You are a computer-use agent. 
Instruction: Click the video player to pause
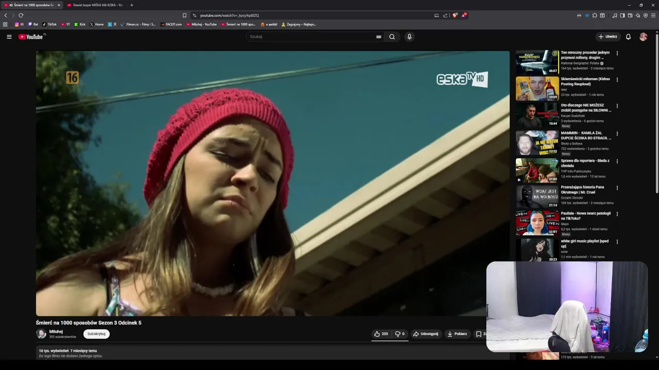(272, 183)
